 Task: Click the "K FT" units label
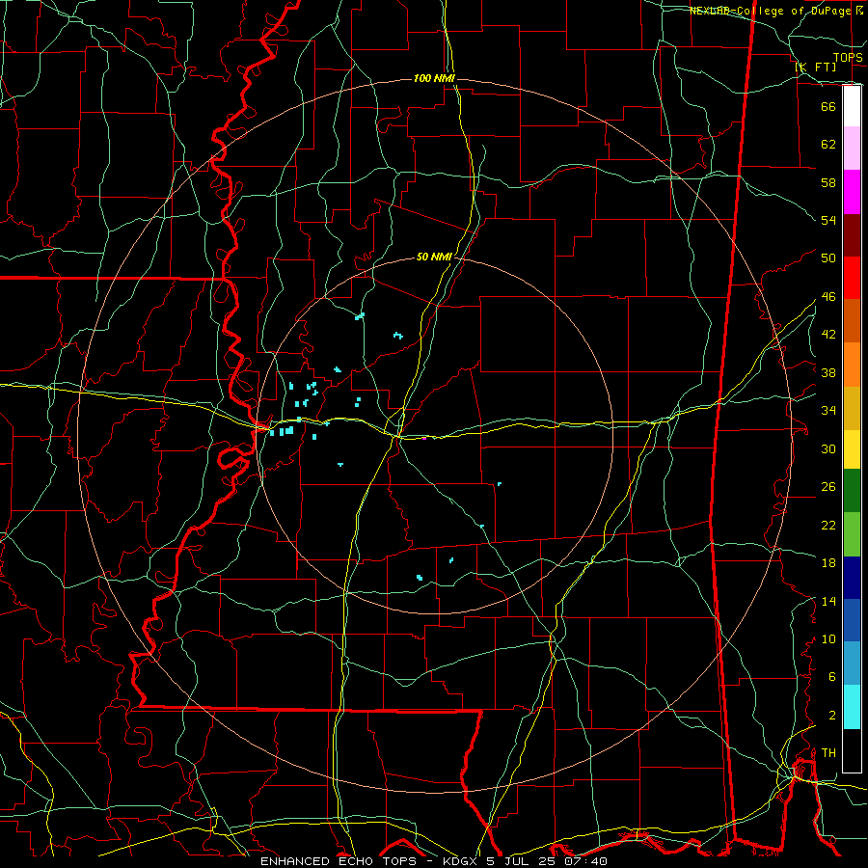click(816, 67)
